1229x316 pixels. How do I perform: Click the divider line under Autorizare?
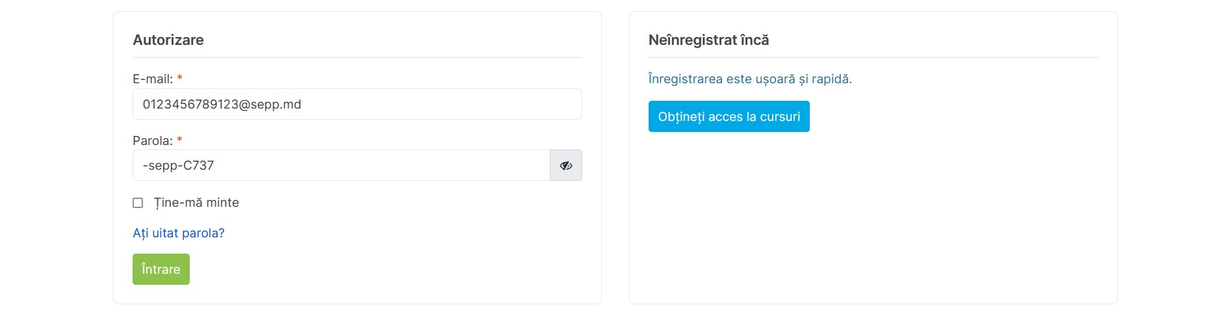coord(357,57)
